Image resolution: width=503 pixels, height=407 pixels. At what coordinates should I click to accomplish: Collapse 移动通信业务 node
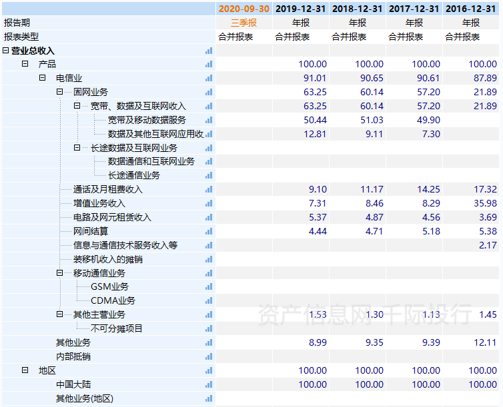(x=59, y=273)
